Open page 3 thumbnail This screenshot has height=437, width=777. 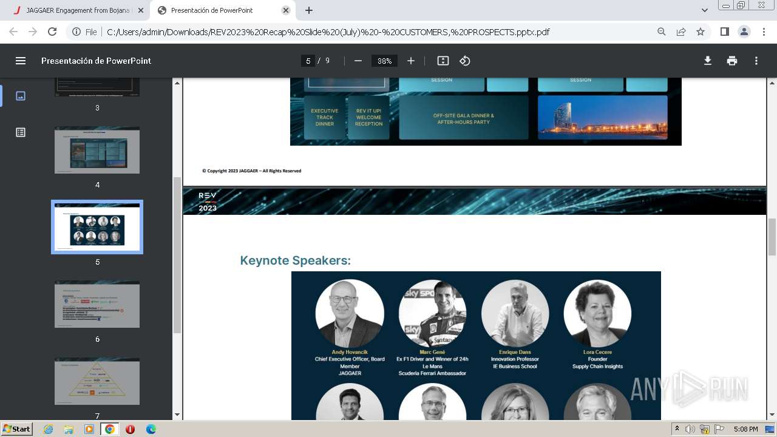(97, 87)
